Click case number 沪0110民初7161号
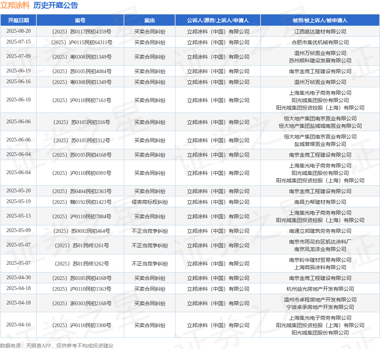 click(82, 100)
